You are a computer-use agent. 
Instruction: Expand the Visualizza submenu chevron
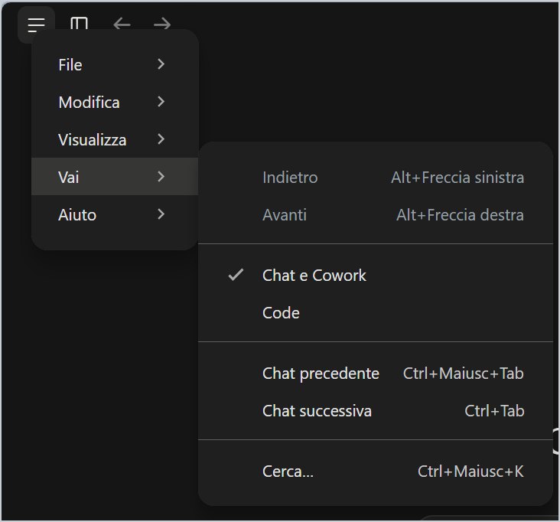pyautogui.click(x=161, y=139)
